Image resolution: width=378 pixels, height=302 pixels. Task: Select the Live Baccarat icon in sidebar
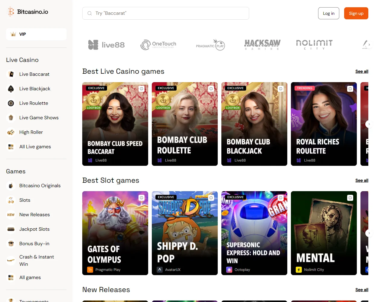click(x=11, y=74)
